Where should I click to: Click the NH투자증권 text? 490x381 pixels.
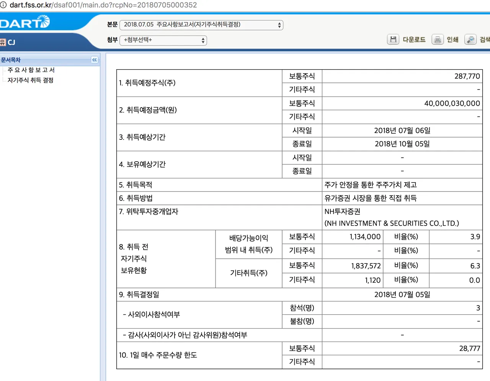coord(342,212)
